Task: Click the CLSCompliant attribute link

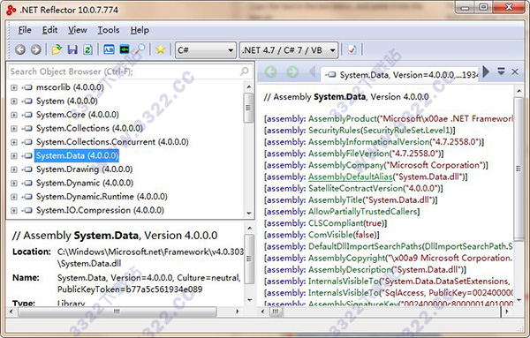Action: tap(336, 223)
